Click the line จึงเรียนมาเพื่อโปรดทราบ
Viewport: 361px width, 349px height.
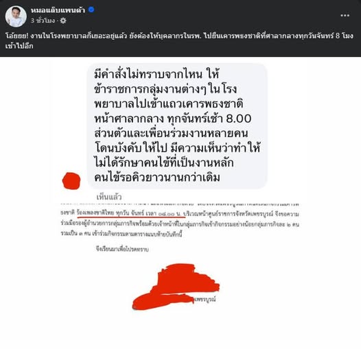pyautogui.click(x=122, y=249)
